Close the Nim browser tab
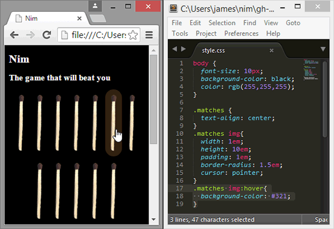 [79, 19]
